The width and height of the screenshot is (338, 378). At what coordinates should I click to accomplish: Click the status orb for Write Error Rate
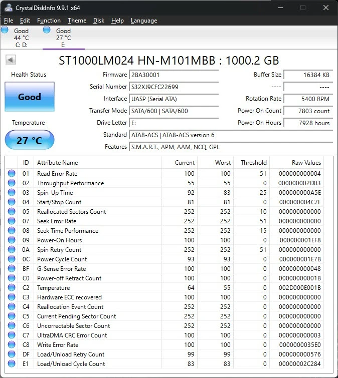[x=12, y=345]
